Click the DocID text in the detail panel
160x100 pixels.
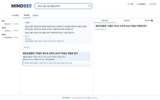(101, 29)
